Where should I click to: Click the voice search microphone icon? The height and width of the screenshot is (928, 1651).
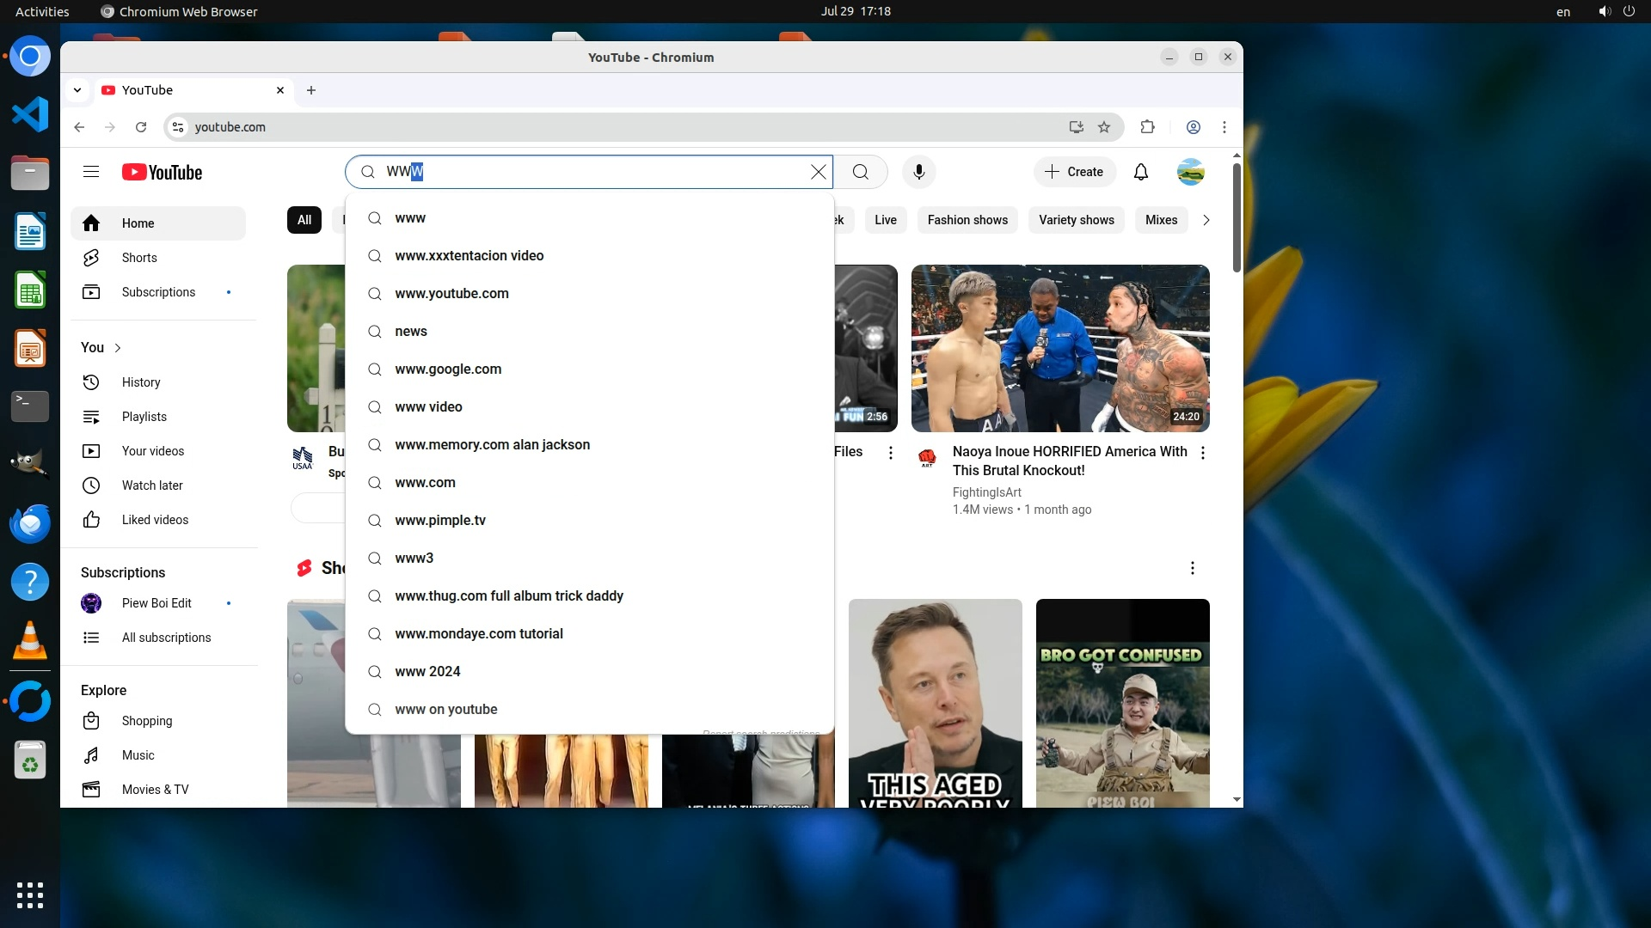click(918, 172)
